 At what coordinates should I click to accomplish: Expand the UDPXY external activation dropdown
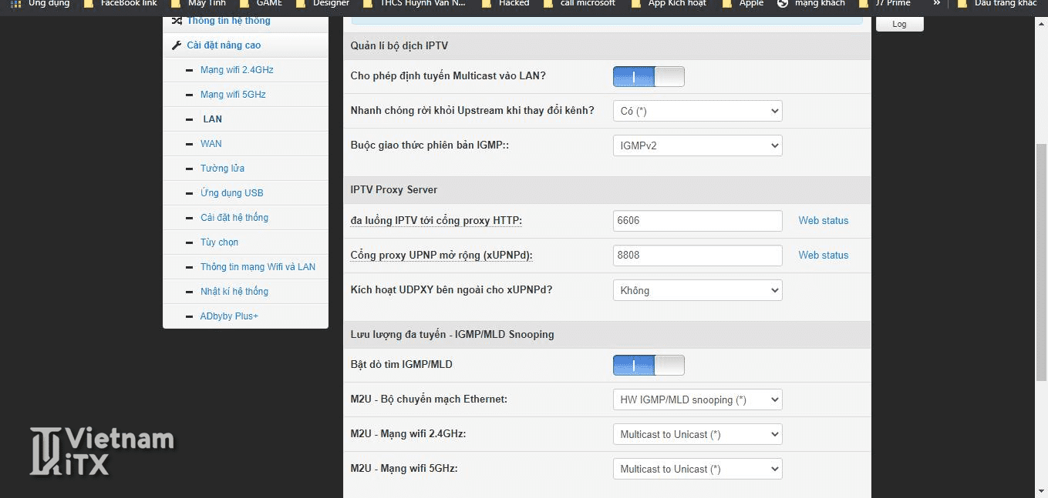[697, 290]
